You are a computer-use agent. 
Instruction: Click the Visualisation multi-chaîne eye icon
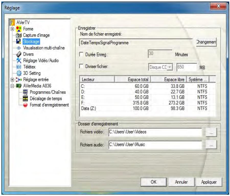(x=19, y=48)
